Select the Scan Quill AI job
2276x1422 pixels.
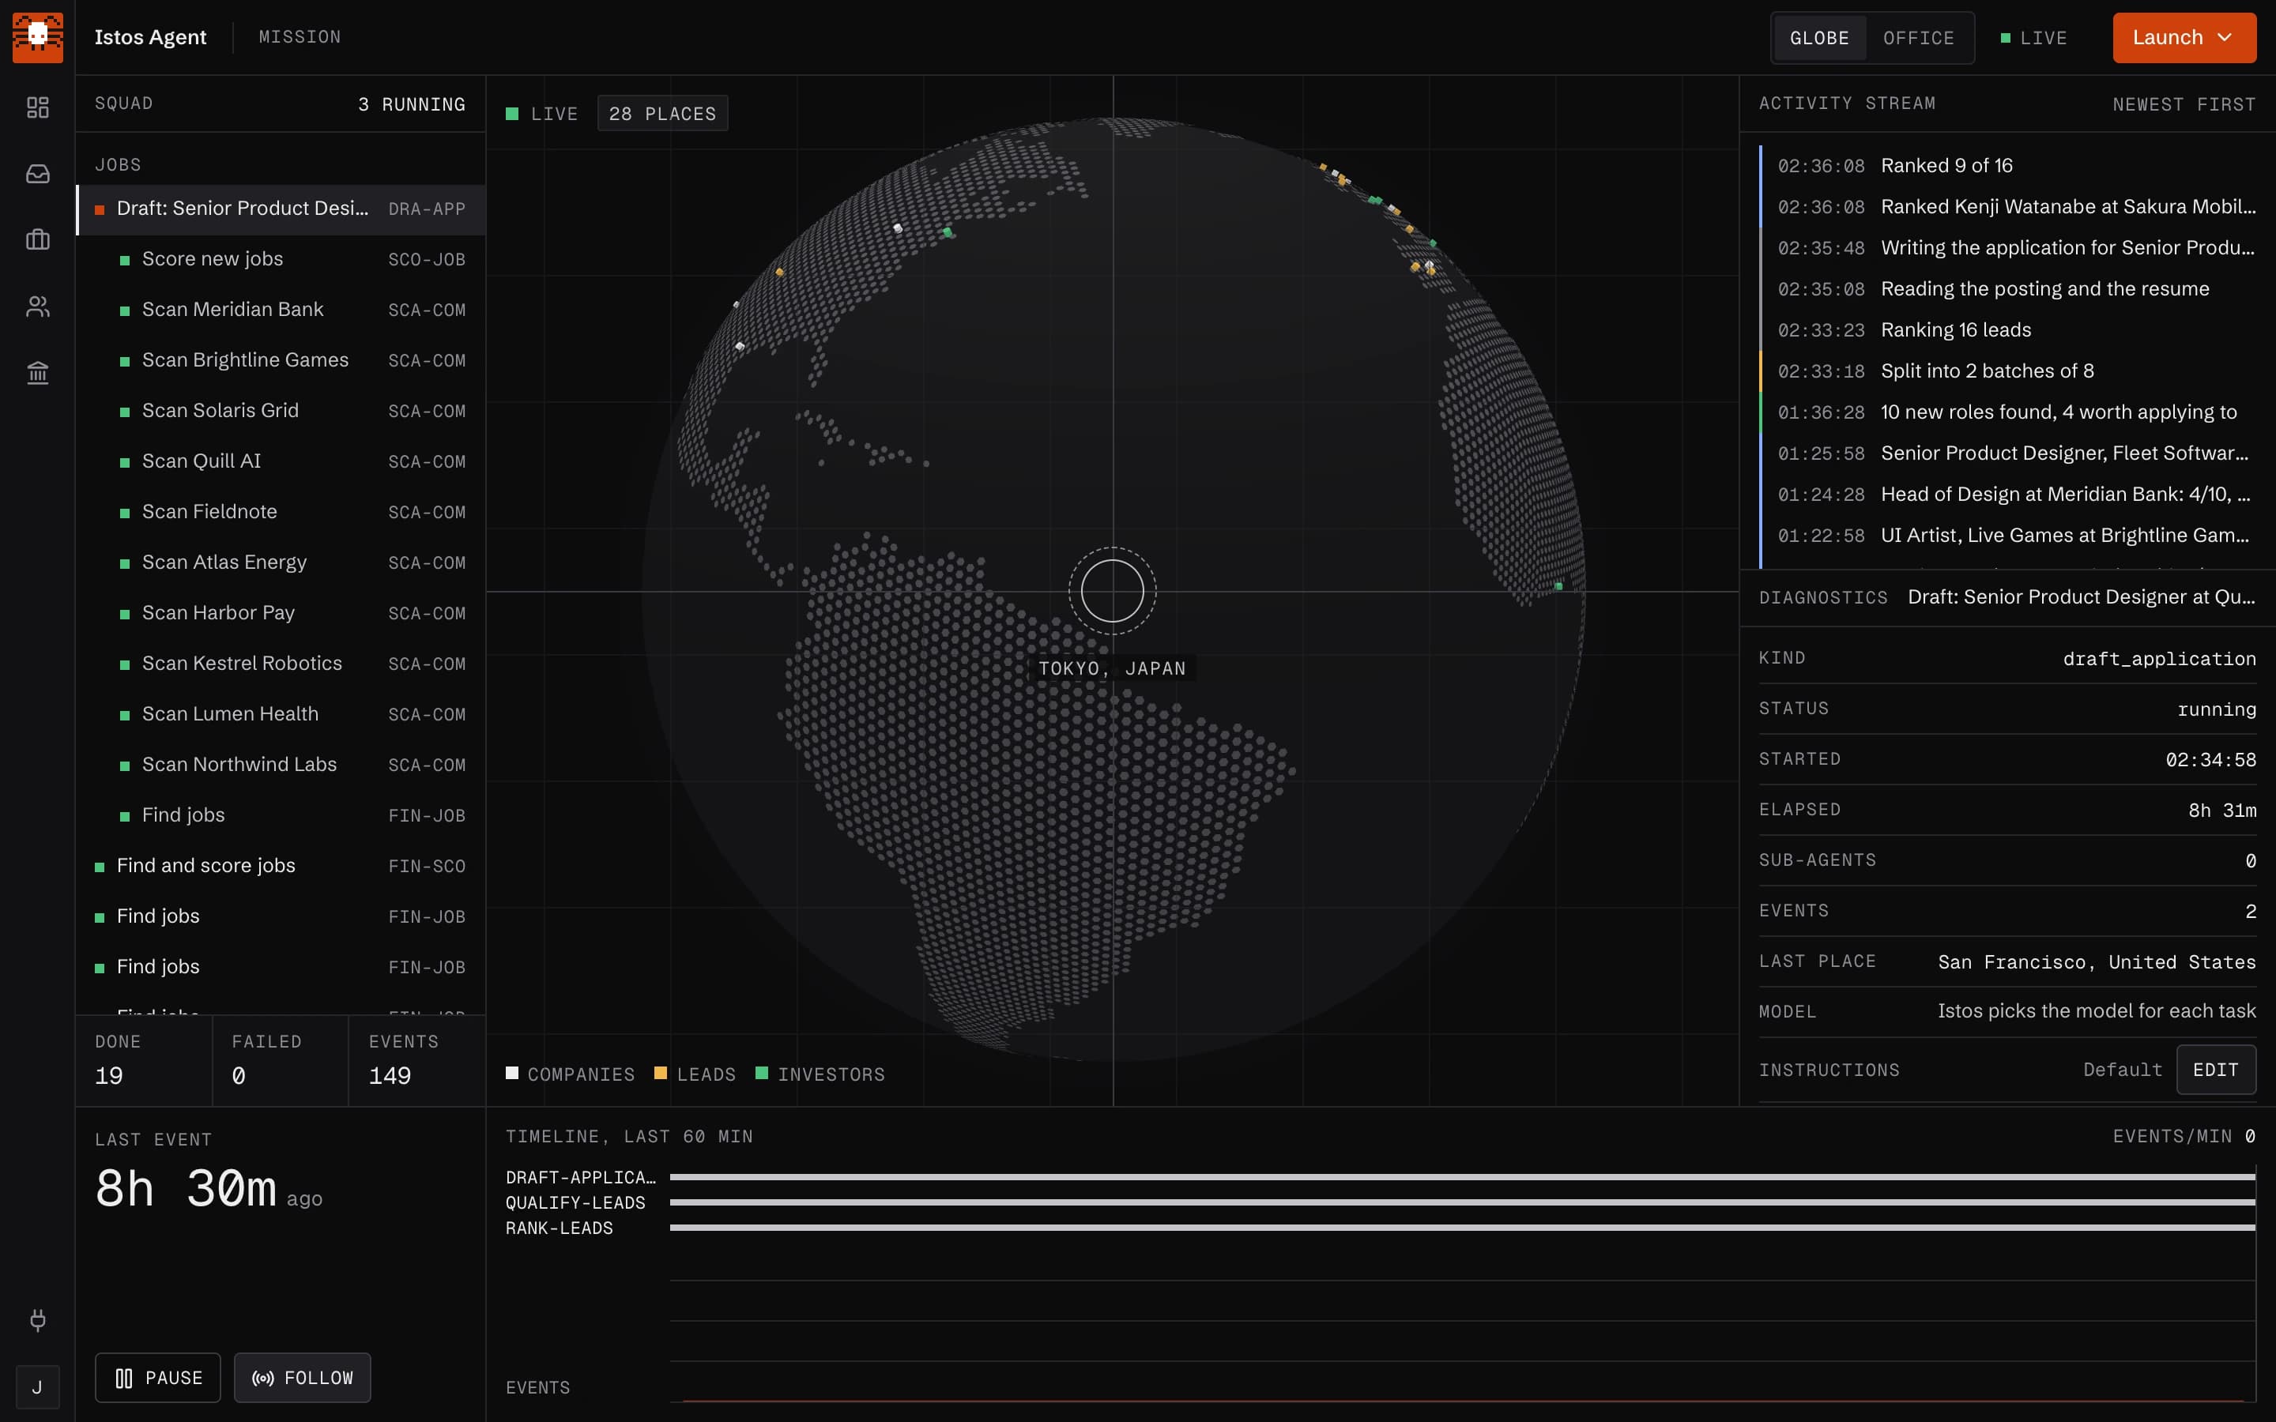tap(281, 462)
